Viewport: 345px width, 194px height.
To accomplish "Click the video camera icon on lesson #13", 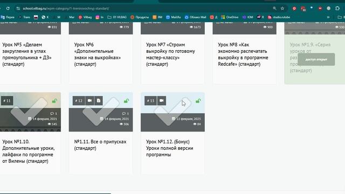I will [162, 101].
